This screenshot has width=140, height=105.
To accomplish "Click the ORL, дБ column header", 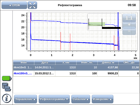I will coord(129,62).
